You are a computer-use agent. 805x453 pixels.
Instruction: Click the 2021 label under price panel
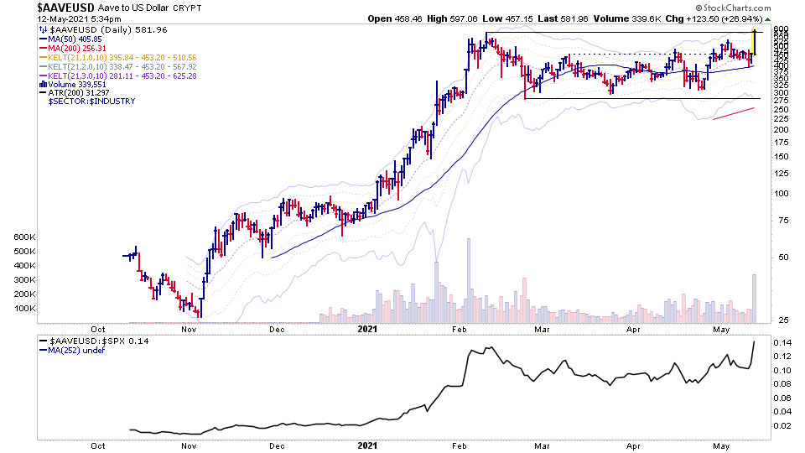coord(367,329)
